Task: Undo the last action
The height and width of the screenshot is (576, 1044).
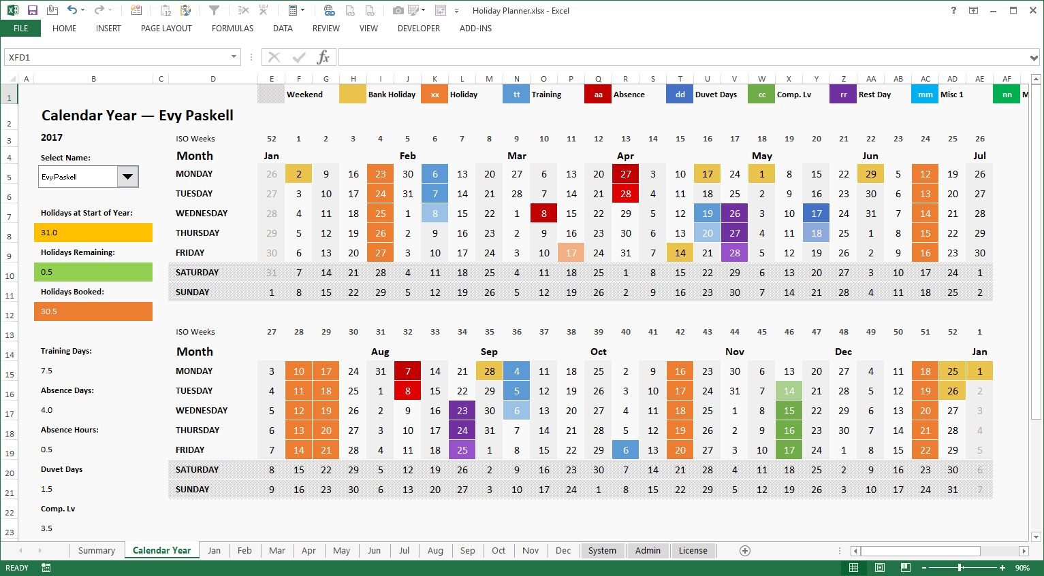Action: coord(72,10)
